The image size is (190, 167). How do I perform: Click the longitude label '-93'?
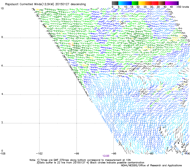click(x=151, y=154)
